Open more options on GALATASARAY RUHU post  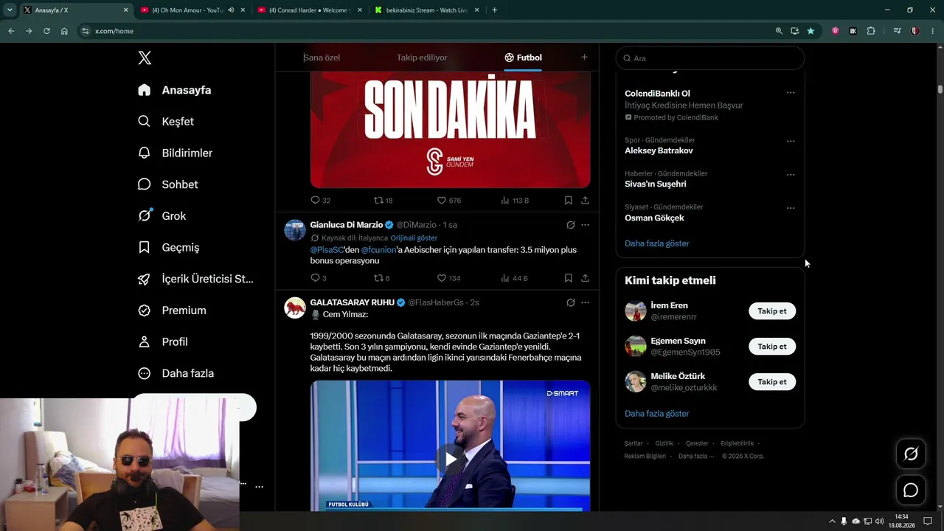(x=585, y=302)
